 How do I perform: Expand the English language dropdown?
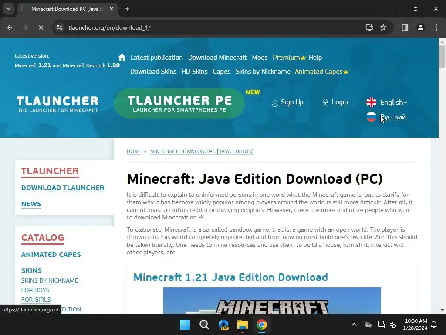coord(393,102)
